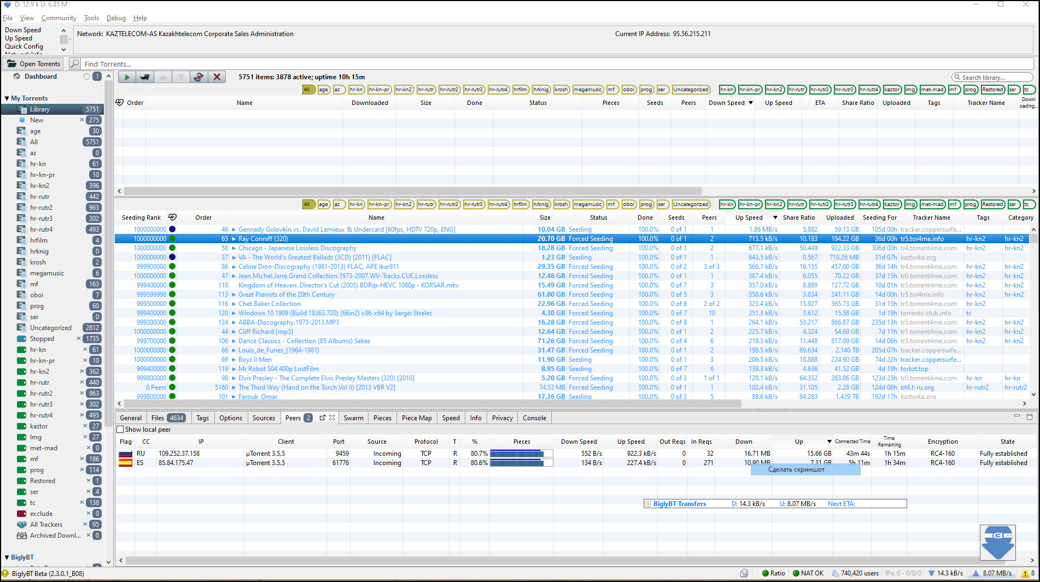Viewport: 1040px width, 582px height.
Task: Toggle the Uncategorized tag filter in the top row
Action: click(x=690, y=90)
